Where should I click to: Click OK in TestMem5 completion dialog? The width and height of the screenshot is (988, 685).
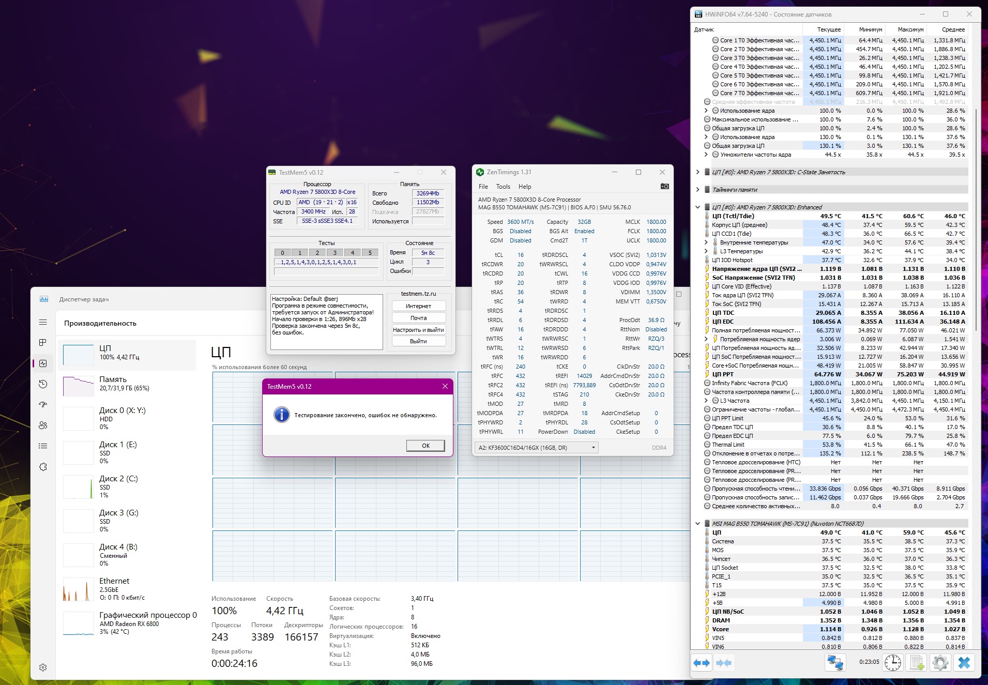pyautogui.click(x=425, y=446)
